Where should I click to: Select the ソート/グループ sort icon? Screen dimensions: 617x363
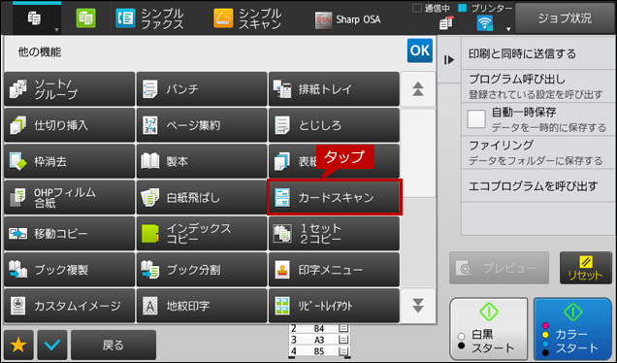click(x=18, y=89)
